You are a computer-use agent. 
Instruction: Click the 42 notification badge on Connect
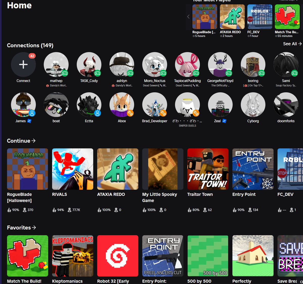pos(32,56)
